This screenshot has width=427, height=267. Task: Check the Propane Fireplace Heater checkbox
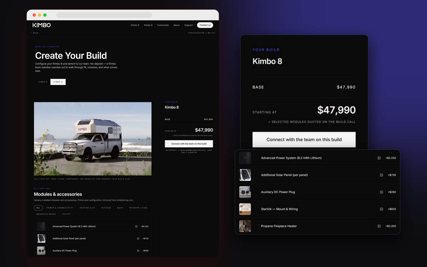click(x=256, y=226)
